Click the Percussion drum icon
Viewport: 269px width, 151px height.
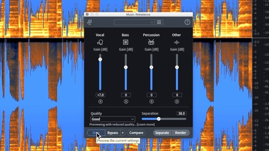[x=151, y=42]
